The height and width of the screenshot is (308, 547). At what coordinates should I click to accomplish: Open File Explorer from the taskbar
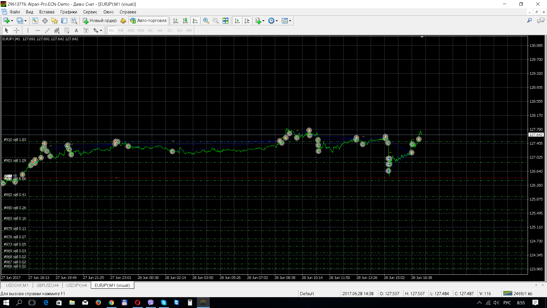tap(72, 303)
